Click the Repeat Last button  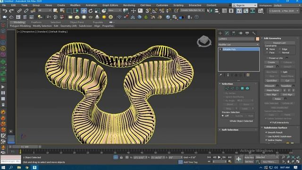tap(279, 43)
